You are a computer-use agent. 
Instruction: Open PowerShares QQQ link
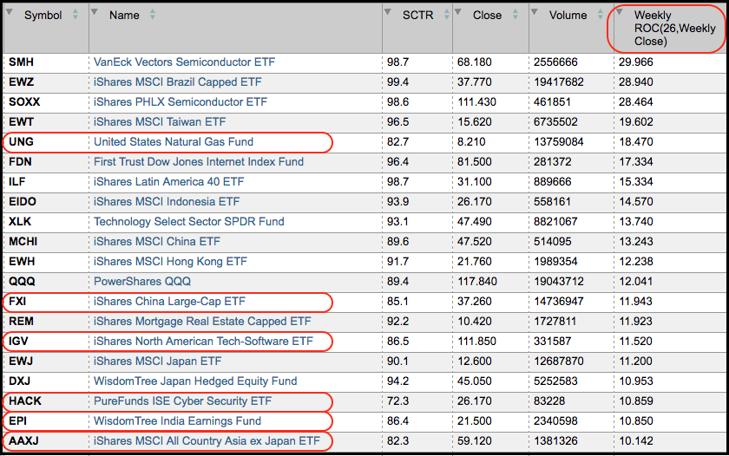click(x=142, y=282)
